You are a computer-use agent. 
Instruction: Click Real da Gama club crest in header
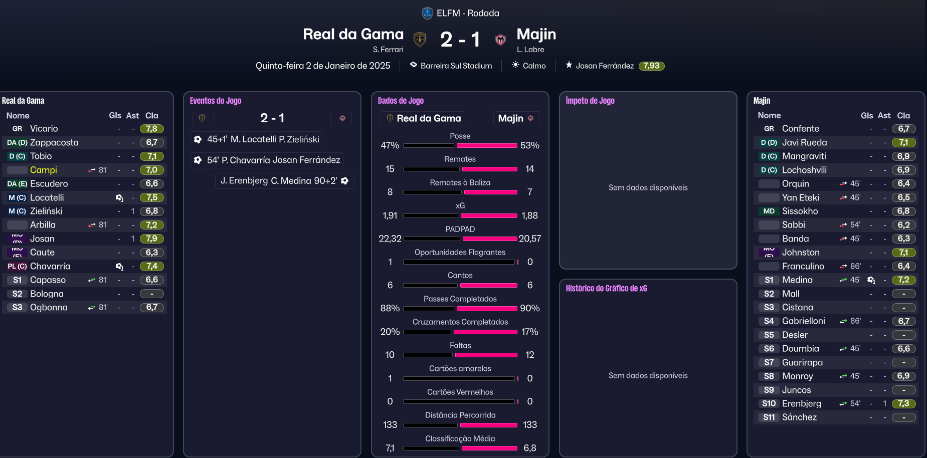[x=420, y=39]
